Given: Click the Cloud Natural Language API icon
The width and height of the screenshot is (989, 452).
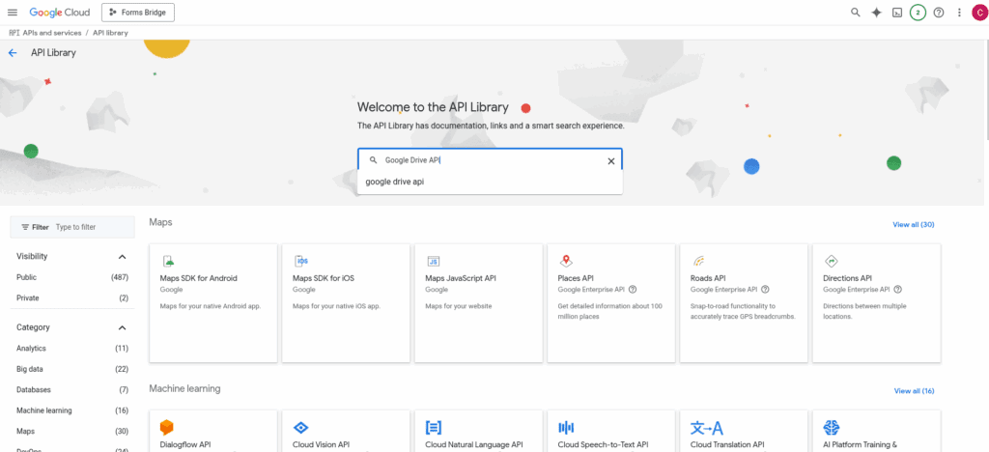Looking at the screenshot, I should [x=434, y=428].
